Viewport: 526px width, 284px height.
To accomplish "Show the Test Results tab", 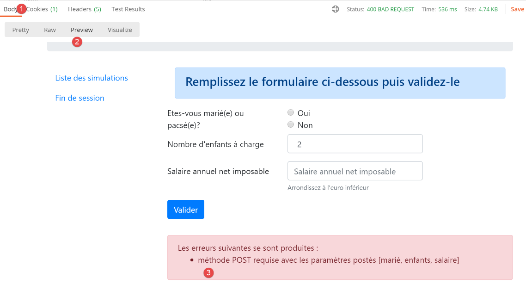I will (x=128, y=9).
